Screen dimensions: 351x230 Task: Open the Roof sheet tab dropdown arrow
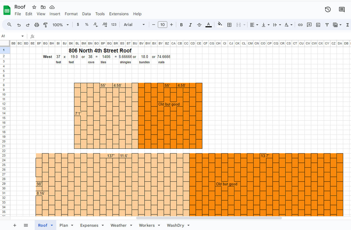[x=52, y=225]
